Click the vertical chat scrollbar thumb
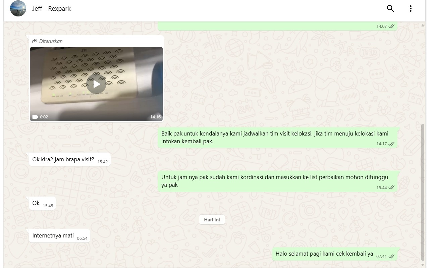This screenshot has width=427, height=268. click(423, 192)
